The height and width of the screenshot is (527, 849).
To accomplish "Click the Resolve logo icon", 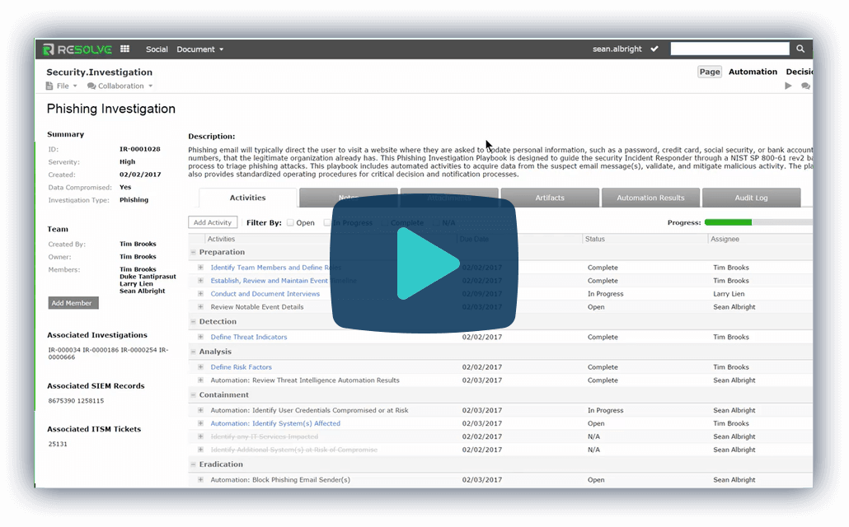I will (49, 49).
